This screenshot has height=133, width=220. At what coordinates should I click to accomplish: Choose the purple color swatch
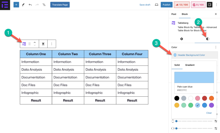211,105
